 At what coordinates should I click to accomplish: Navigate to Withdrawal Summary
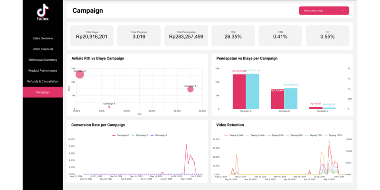point(42,60)
